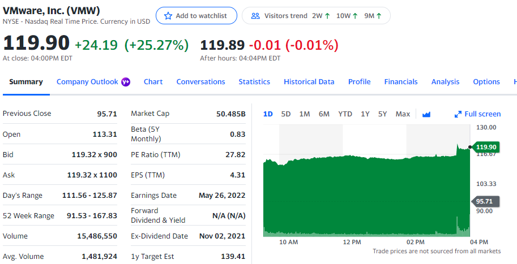
Task: Click the Market Cap value 50.485B
Action: coord(231,114)
